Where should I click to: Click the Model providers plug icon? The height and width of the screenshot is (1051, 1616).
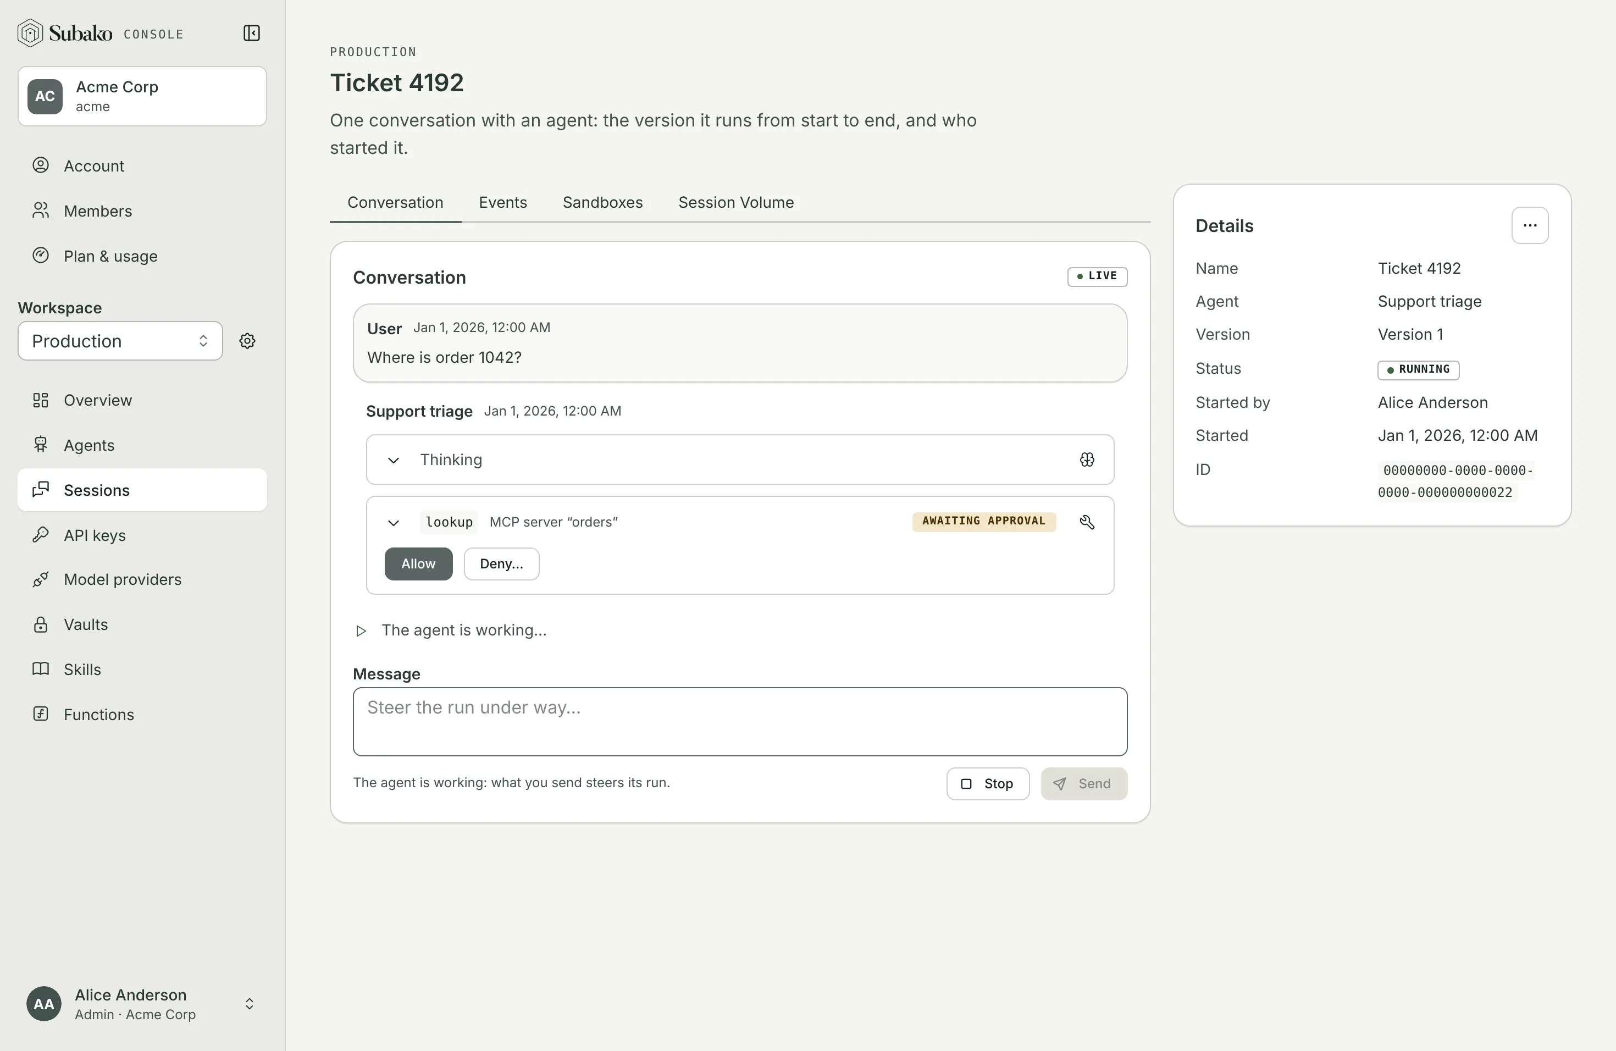click(41, 579)
